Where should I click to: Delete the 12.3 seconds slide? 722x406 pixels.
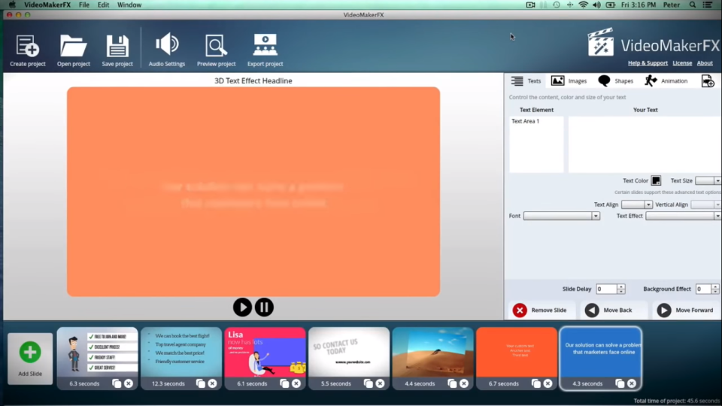click(212, 383)
